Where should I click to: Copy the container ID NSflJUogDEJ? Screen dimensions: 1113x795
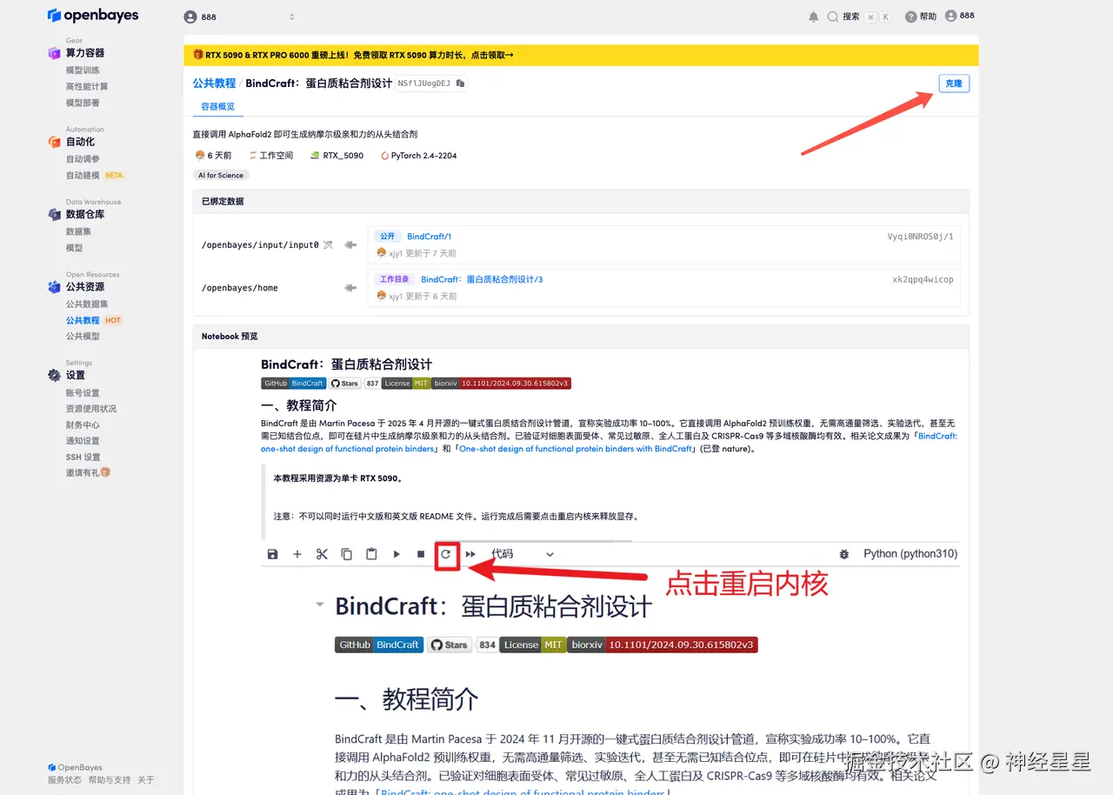click(461, 84)
